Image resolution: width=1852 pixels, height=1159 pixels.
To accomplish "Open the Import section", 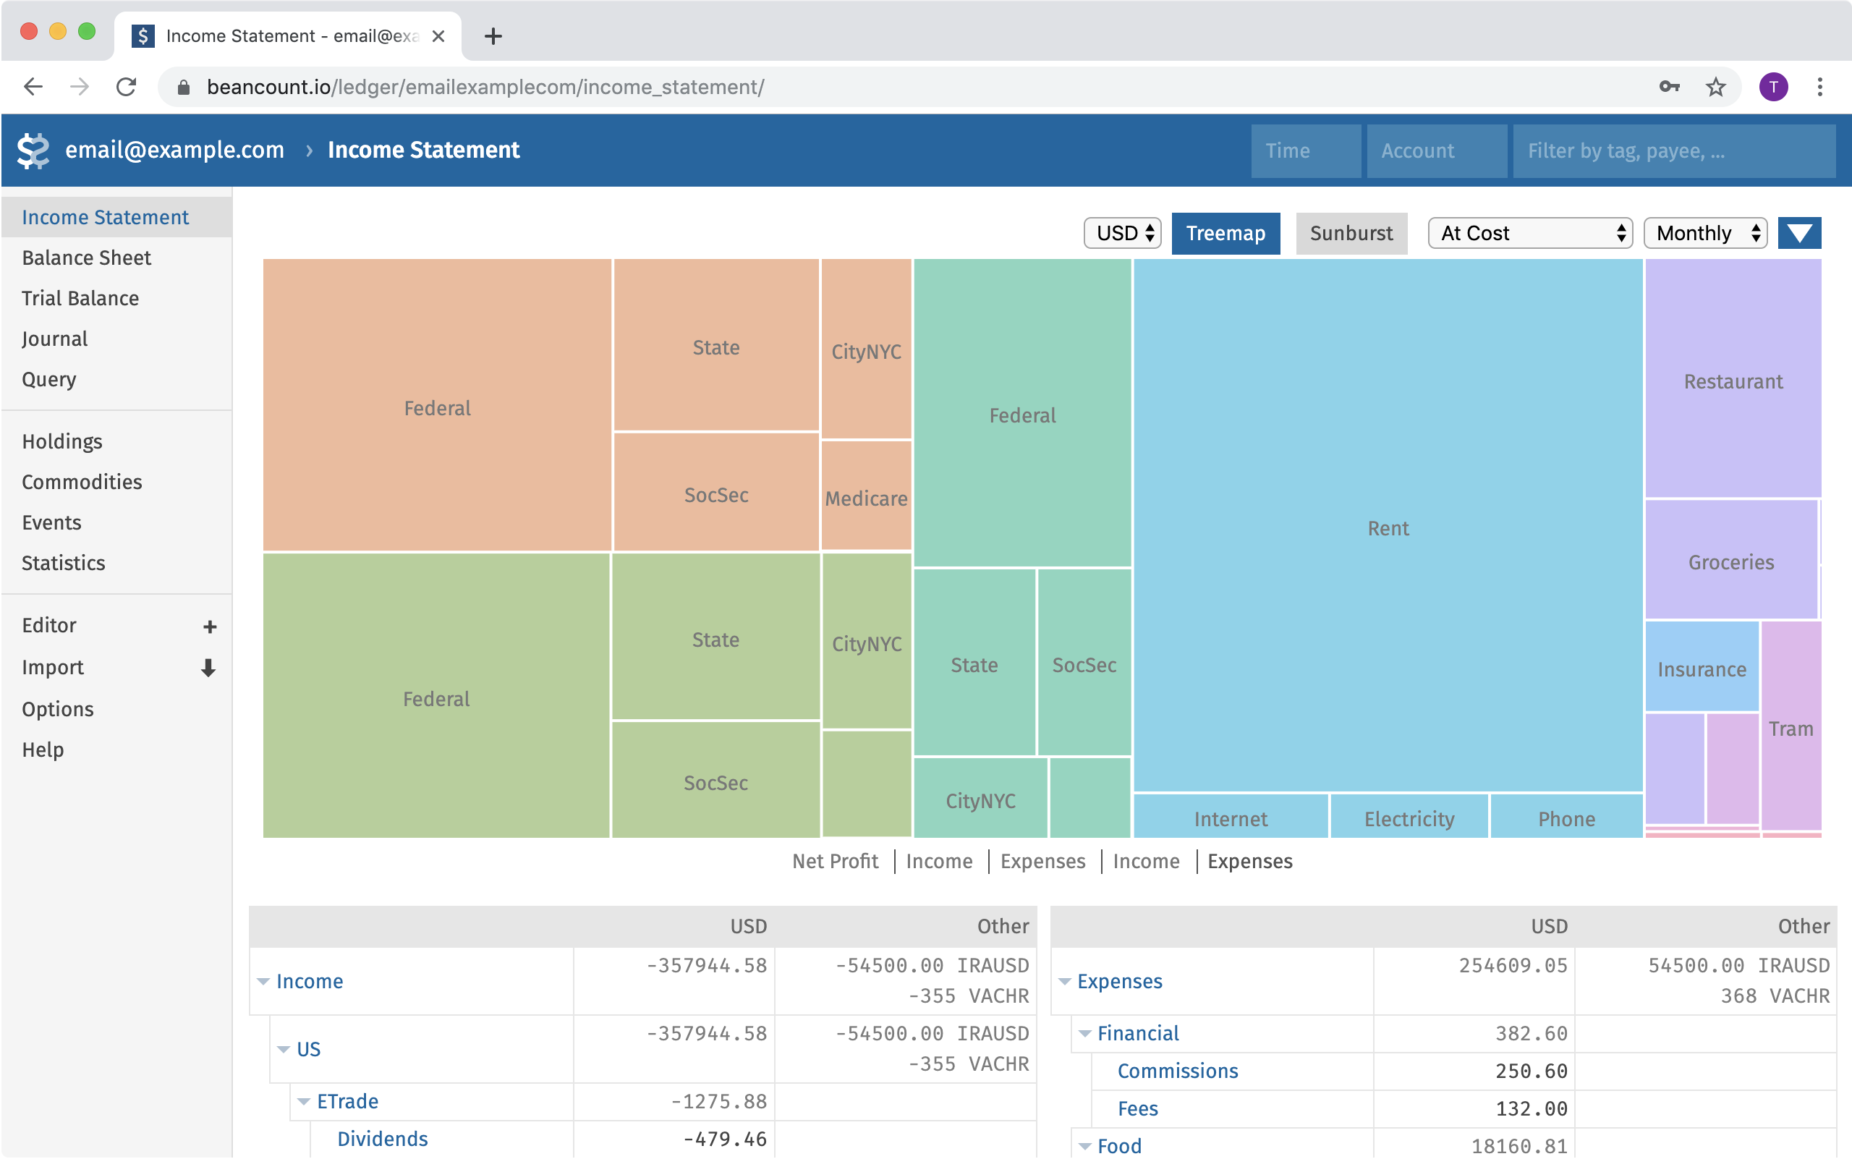I will 54,666.
